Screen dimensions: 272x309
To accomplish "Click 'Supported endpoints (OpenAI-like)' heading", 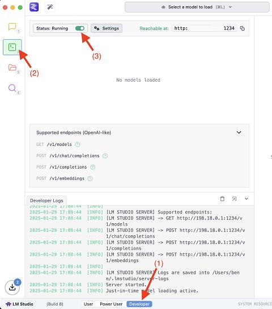I will click(x=74, y=132).
